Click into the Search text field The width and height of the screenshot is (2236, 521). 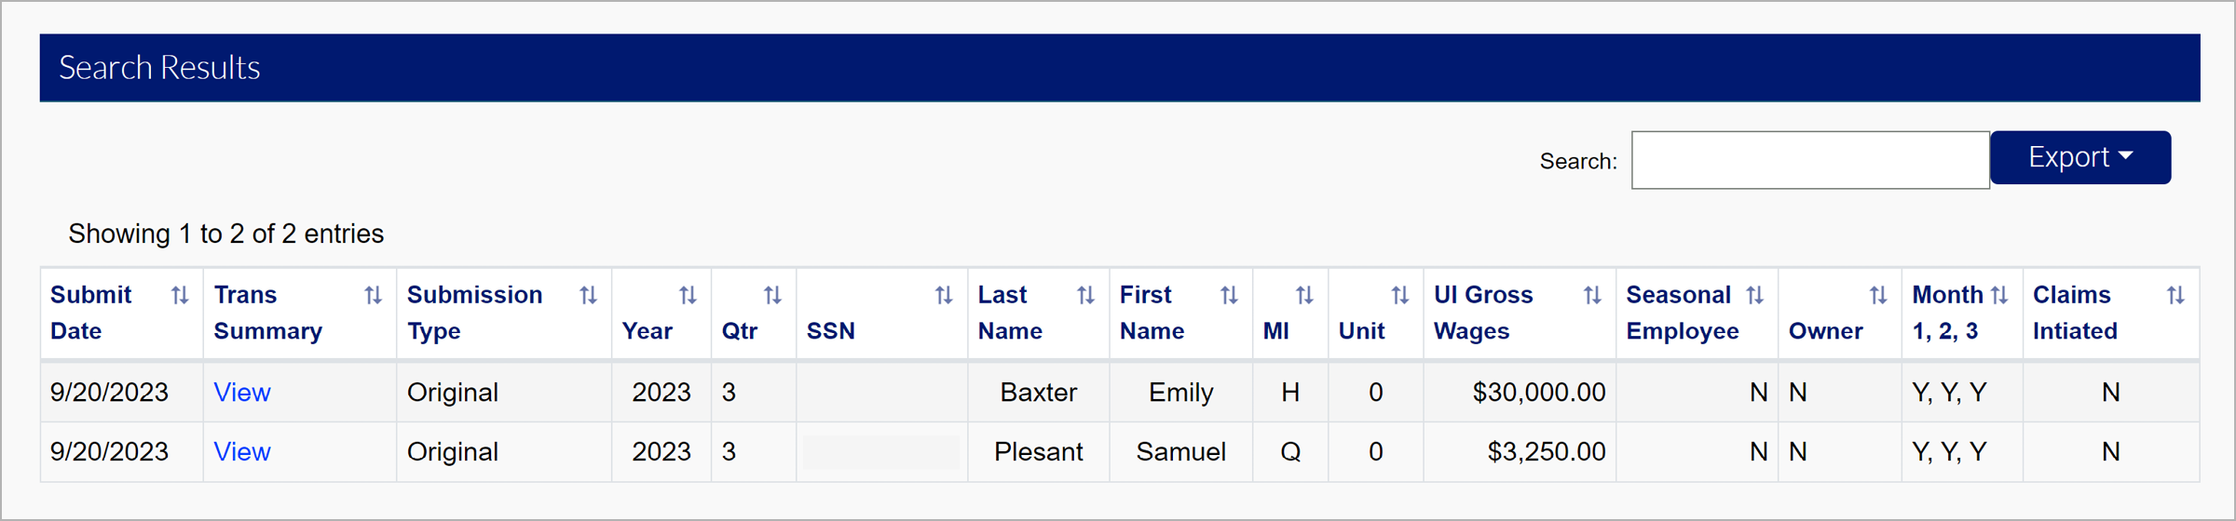pyautogui.click(x=1809, y=160)
